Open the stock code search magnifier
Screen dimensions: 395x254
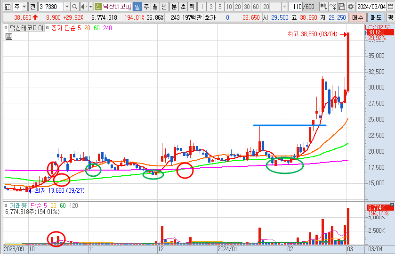(x=74, y=7)
